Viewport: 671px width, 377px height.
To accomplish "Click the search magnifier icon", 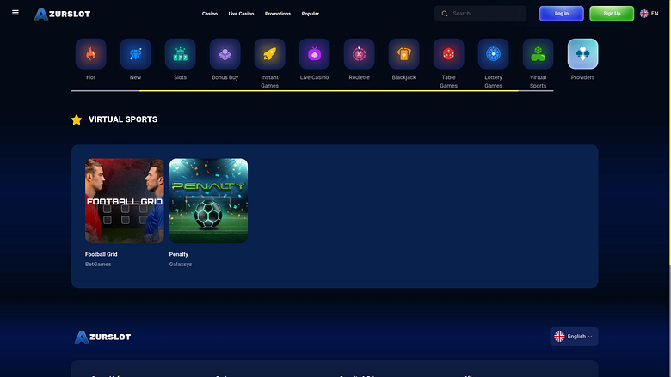I will 445,14.
